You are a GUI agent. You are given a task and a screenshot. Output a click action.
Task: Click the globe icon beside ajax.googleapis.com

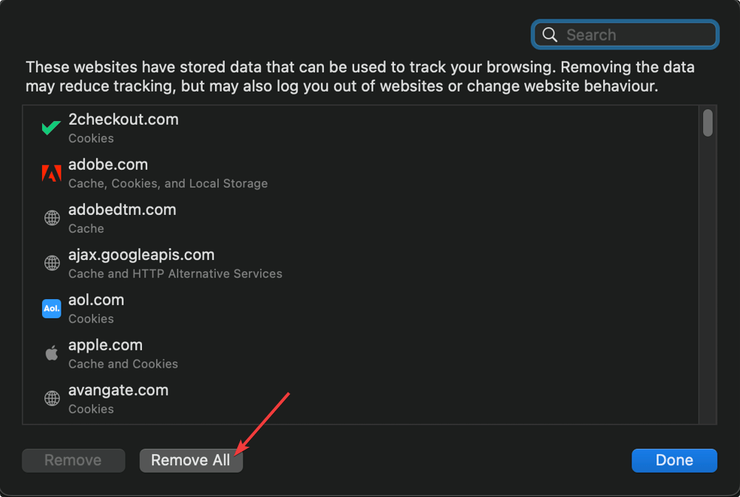(x=52, y=263)
